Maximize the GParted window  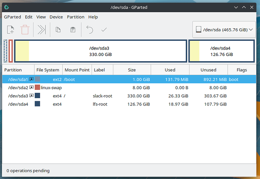(x=244, y=7)
